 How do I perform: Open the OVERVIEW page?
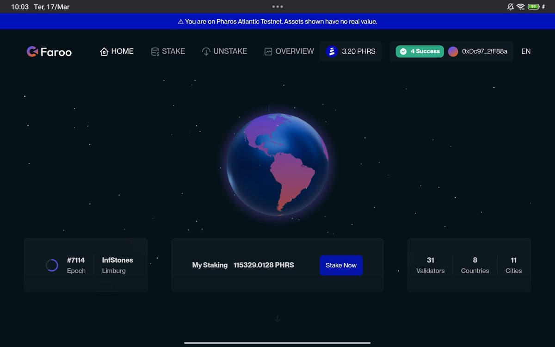tap(289, 51)
